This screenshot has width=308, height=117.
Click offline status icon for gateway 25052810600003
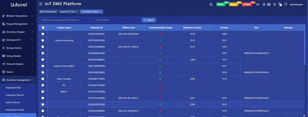(x=161, y=47)
